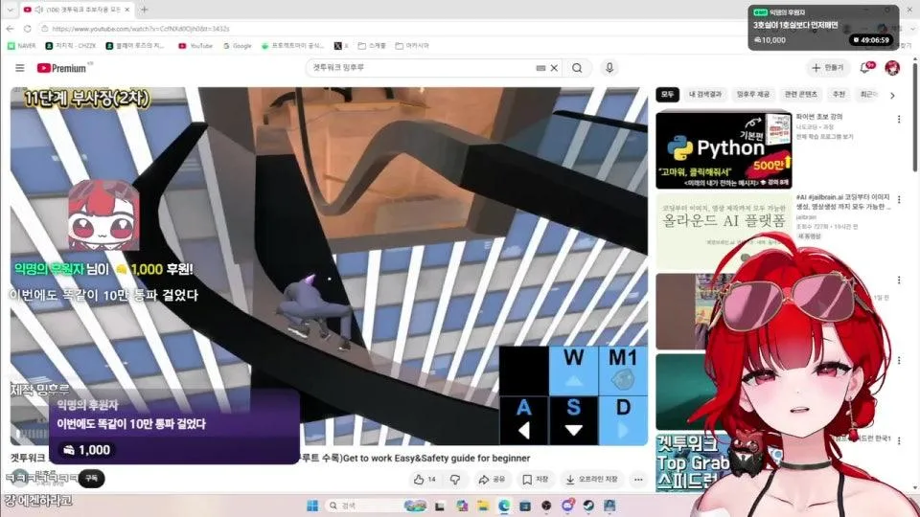
Task: Open the Windows Start menu
Action: point(312,506)
